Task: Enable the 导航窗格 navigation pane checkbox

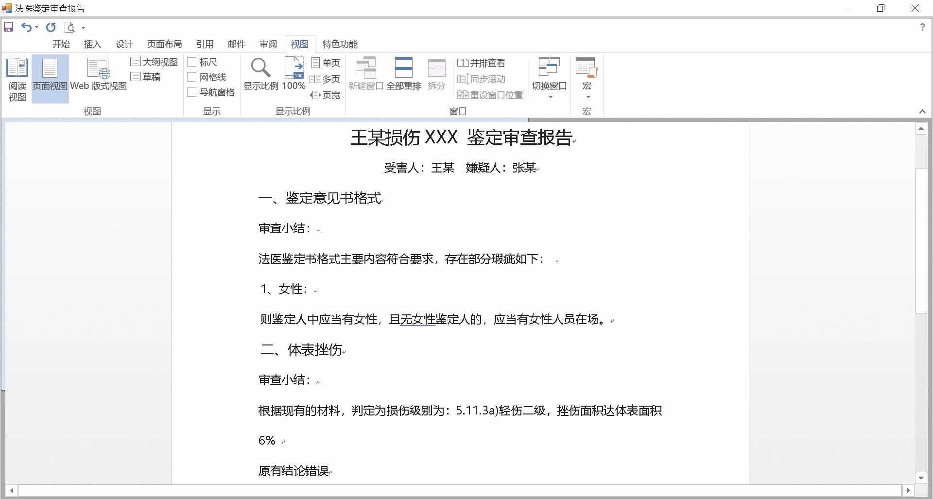Action: click(x=191, y=92)
